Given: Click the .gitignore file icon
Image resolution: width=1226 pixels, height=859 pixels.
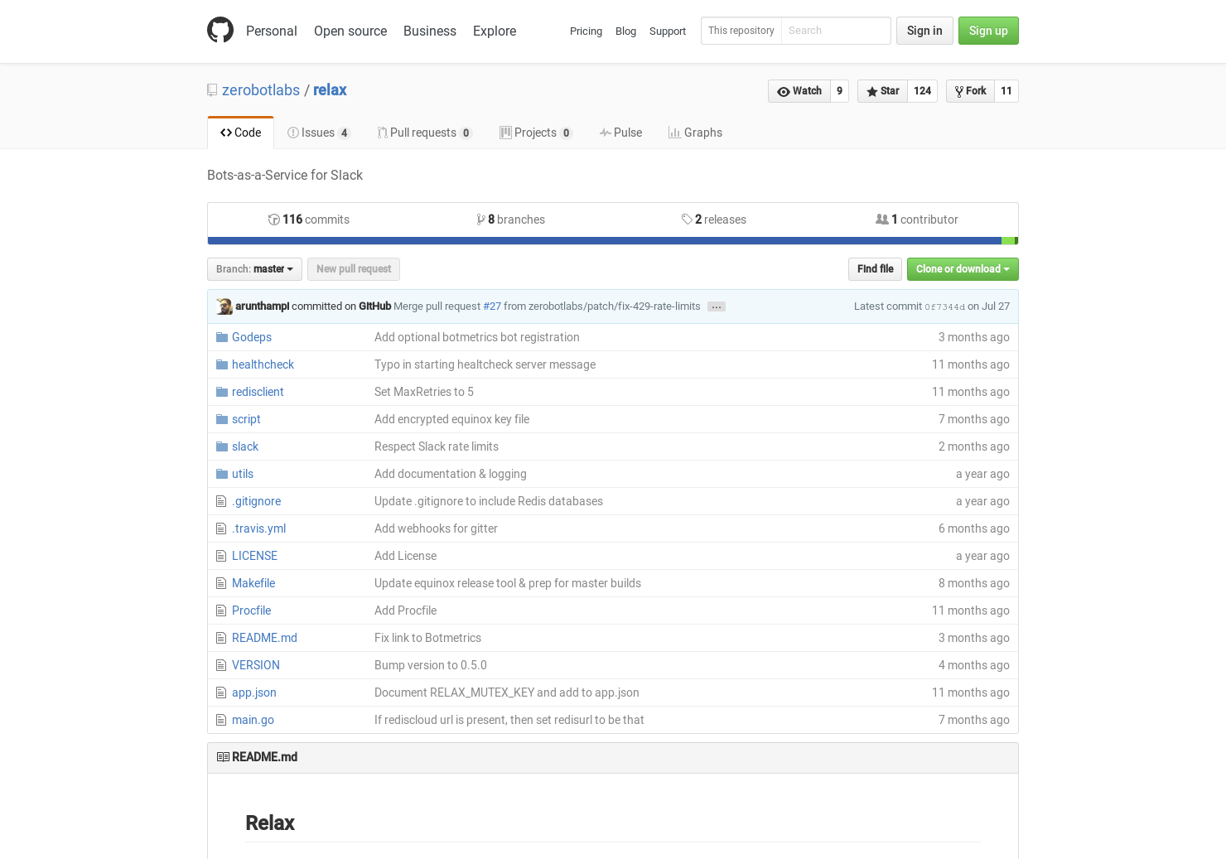Looking at the screenshot, I should (x=221, y=501).
